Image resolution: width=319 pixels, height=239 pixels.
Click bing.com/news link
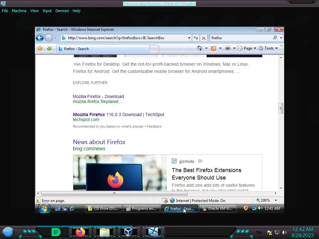point(89,148)
